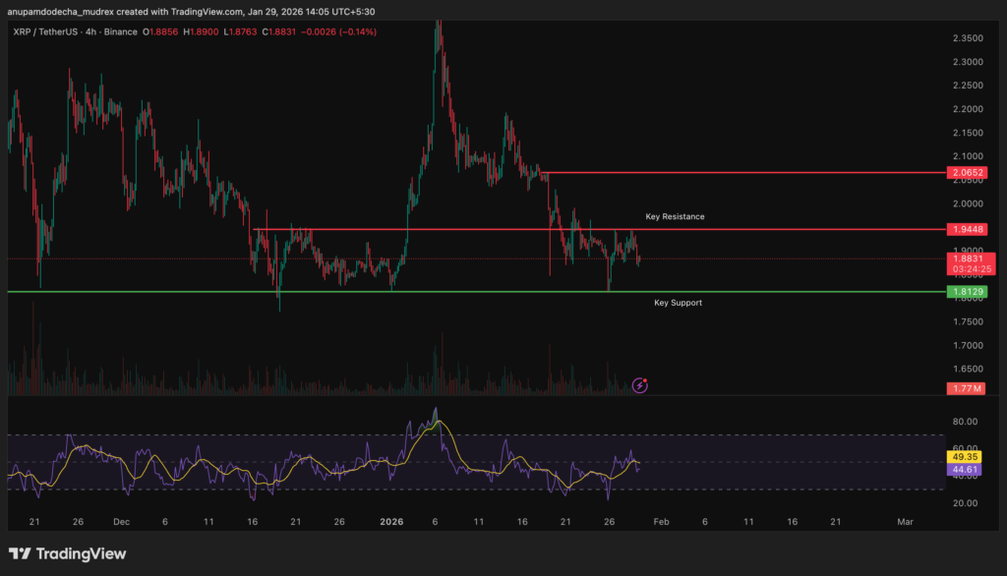Click the green 1.8129 support price label
The height and width of the screenshot is (576, 1007).
[968, 291]
